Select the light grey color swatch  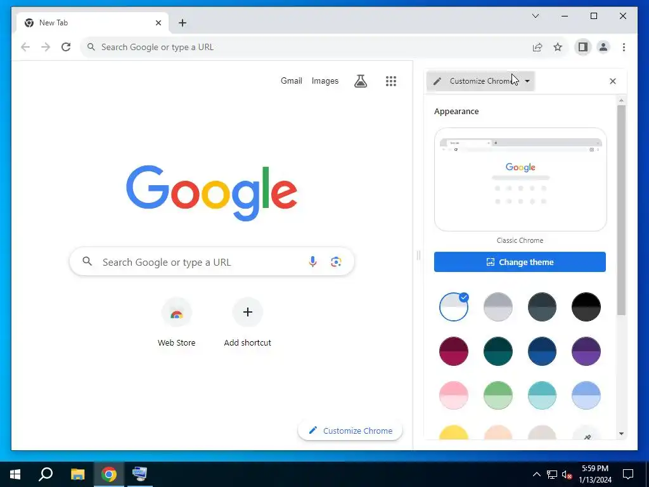pos(498,307)
